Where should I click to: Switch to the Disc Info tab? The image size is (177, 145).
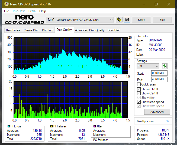click(47, 30)
